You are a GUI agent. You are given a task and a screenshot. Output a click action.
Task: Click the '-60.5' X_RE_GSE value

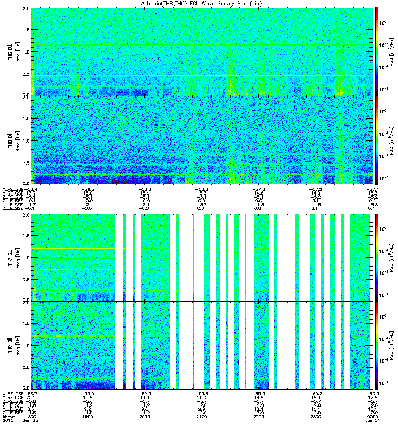373,394
